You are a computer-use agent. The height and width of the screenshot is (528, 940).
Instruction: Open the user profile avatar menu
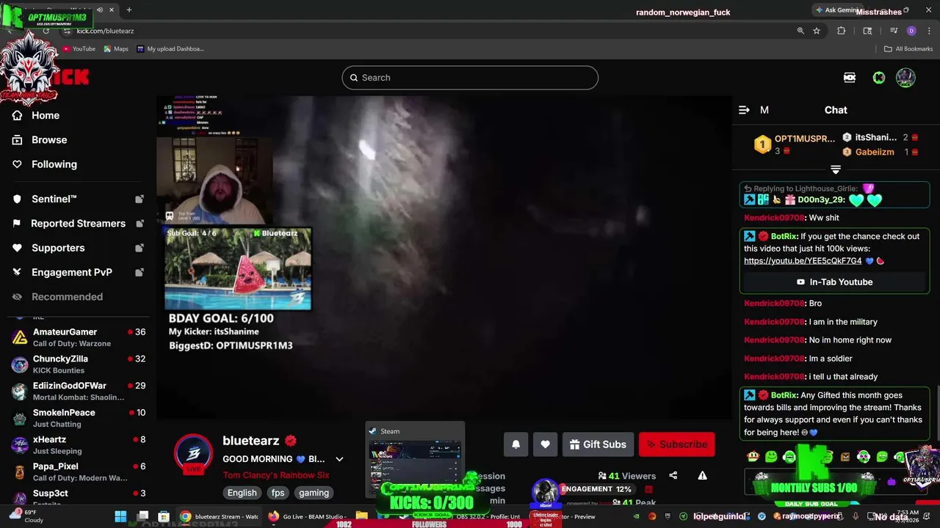point(905,78)
